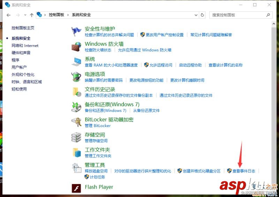Go up one level with up arrow
279x197 pixels.
31,15
